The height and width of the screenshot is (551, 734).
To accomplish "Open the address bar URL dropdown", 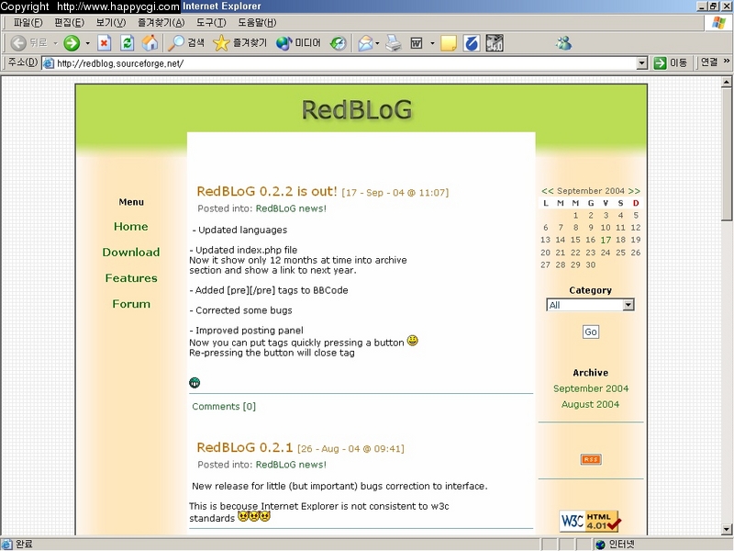I will tap(642, 63).
